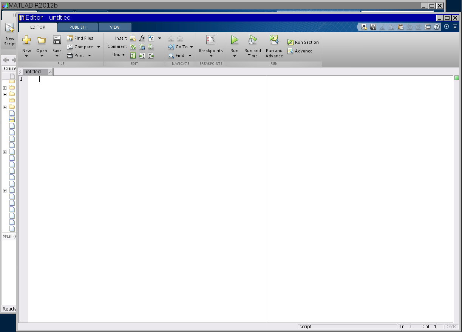Viewport: 462px width, 332px height.
Task: Click the line number 1 in the gutter
Action: [x=21, y=79]
